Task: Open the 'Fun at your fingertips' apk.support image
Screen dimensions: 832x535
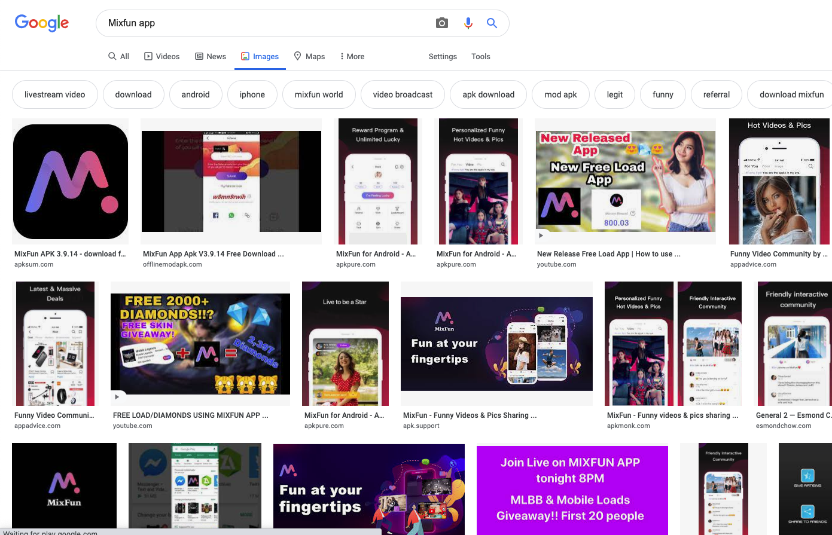Action: [x=496, y=344]
